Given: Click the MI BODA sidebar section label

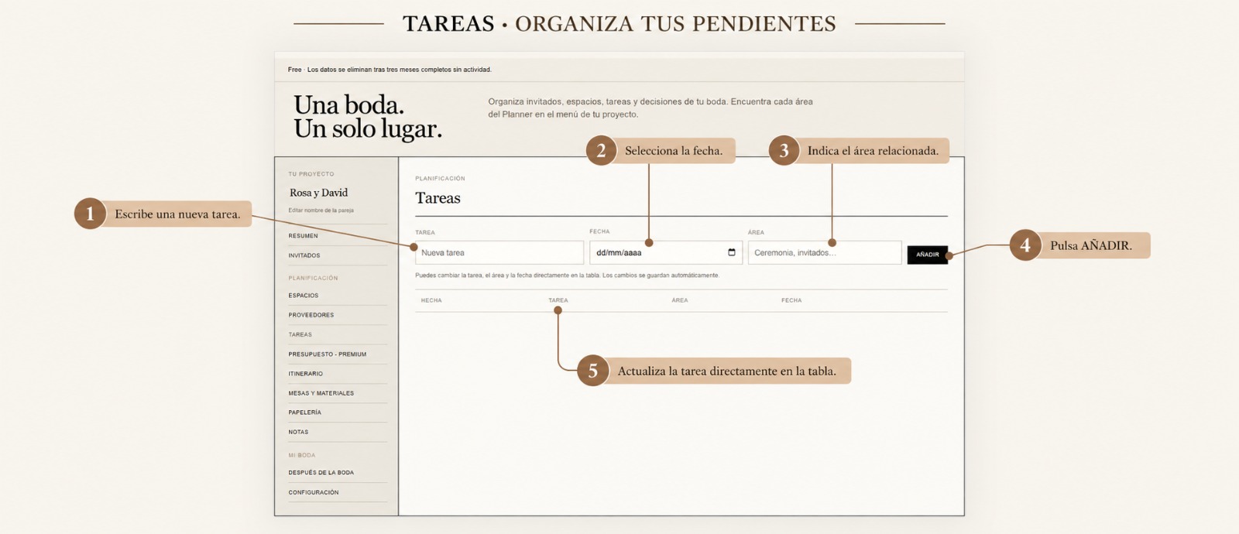Looking at the screenshot, I should (302, 455).
